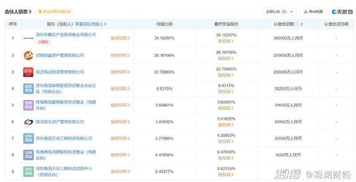Screen dimensions: 356x182
Task: Click the 4200万人民币 cell
Action: (288, 155)
